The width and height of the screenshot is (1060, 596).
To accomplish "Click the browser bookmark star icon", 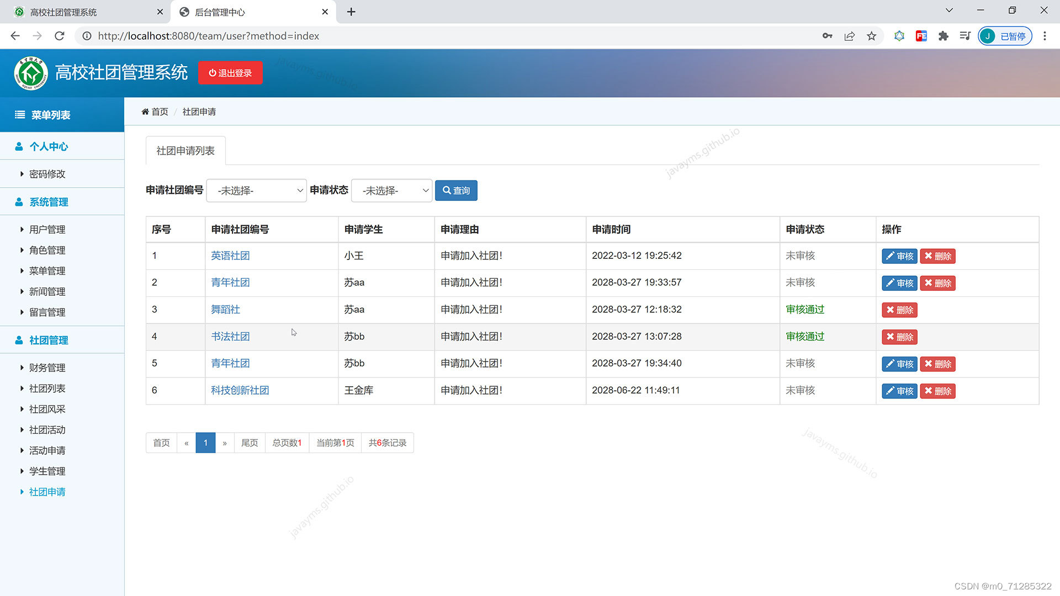I will pyautogui.click(x=871, y=36).
